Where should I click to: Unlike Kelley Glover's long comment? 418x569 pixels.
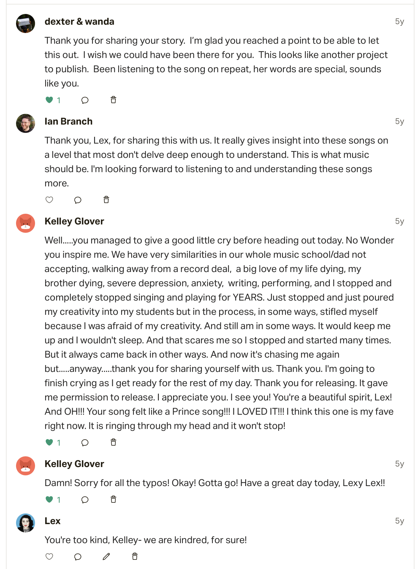49,443
